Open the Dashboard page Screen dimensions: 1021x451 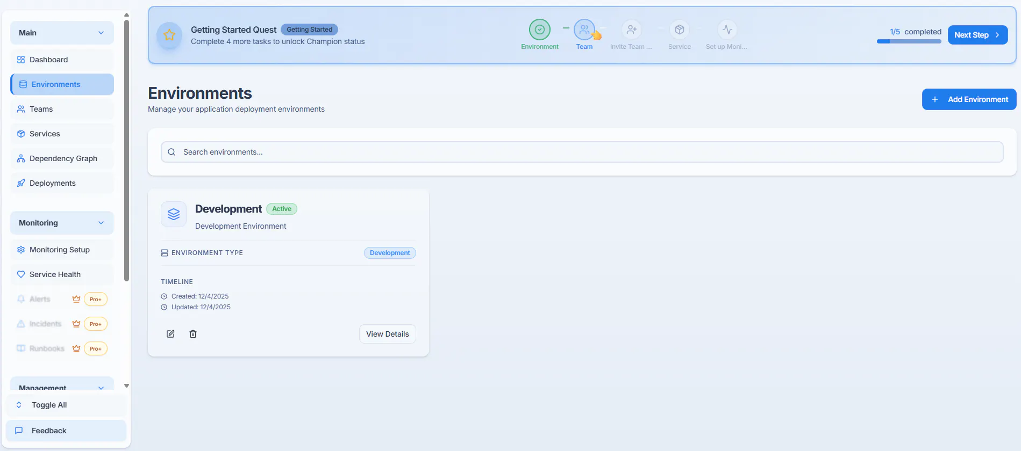coord(62,60)
